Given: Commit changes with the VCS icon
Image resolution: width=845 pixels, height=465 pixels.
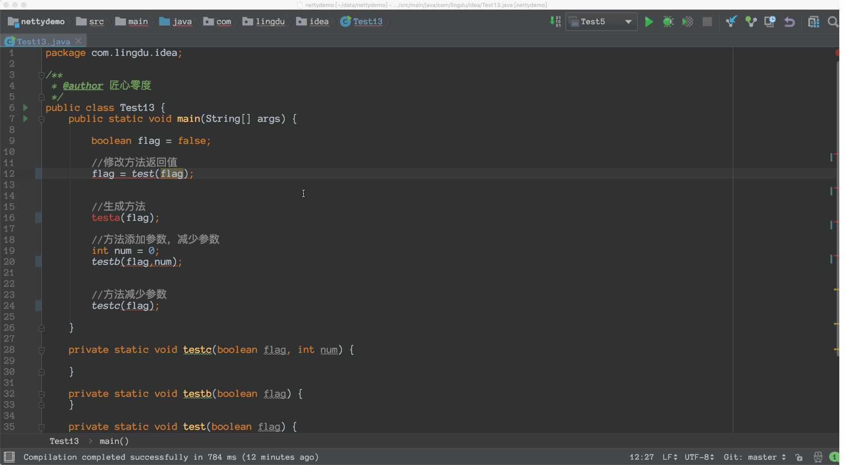Looking at the screenshot, I should click(751, 22).
